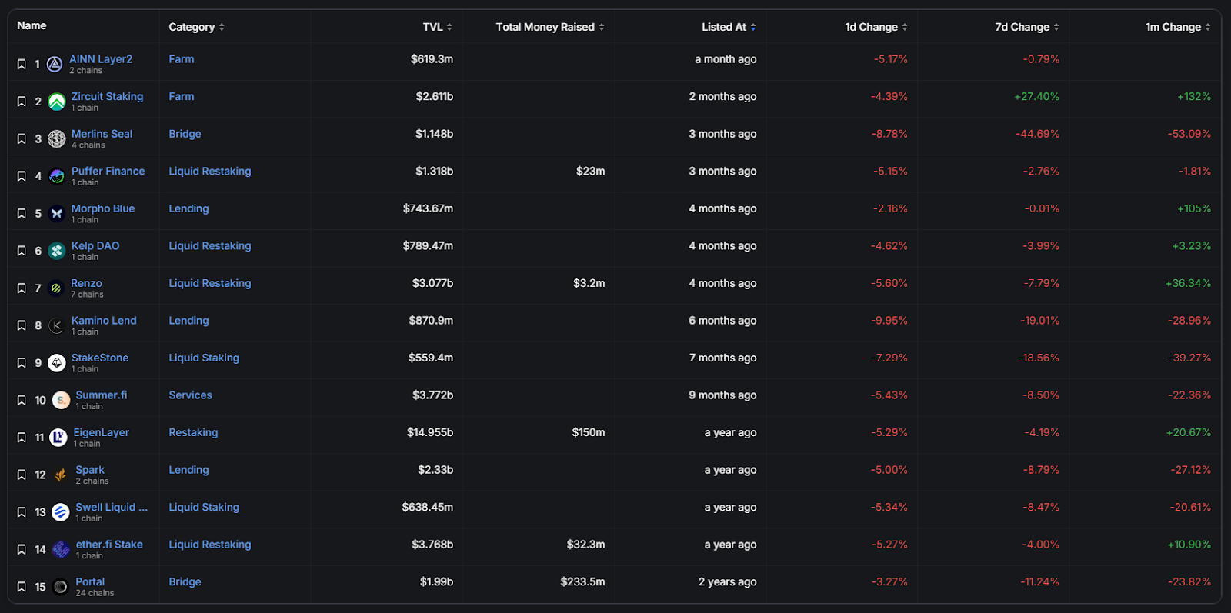The width and height of the screenshot is (1231, 613).
Task: Click the Summer.fi logo icon
Action: pos(61,400)
